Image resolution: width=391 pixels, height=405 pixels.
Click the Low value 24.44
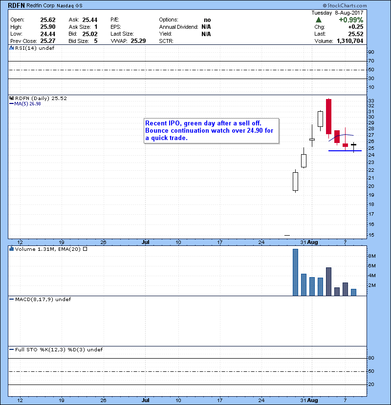click(x=48, y=34)
